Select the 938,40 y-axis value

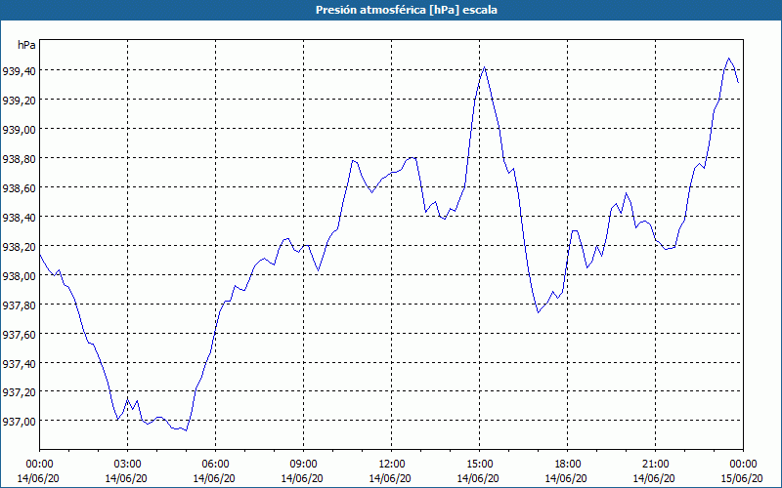coord(19,218)
